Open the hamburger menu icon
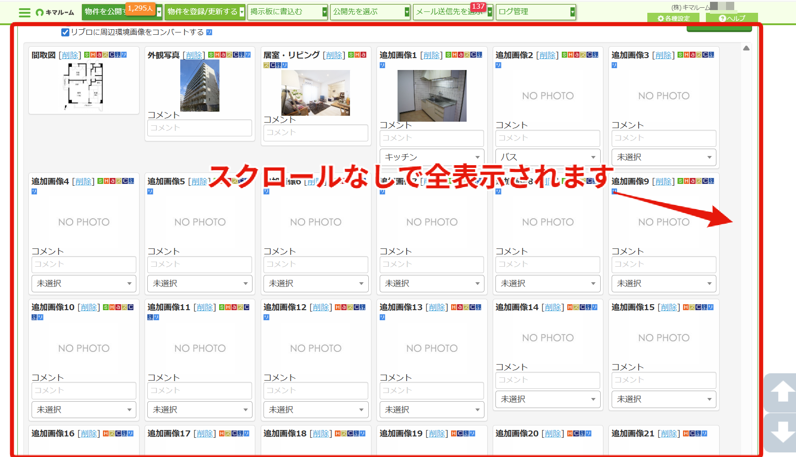 (x=24, y=12)
